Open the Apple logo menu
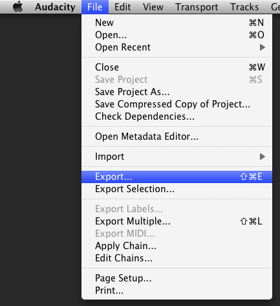 click(18, 7)
